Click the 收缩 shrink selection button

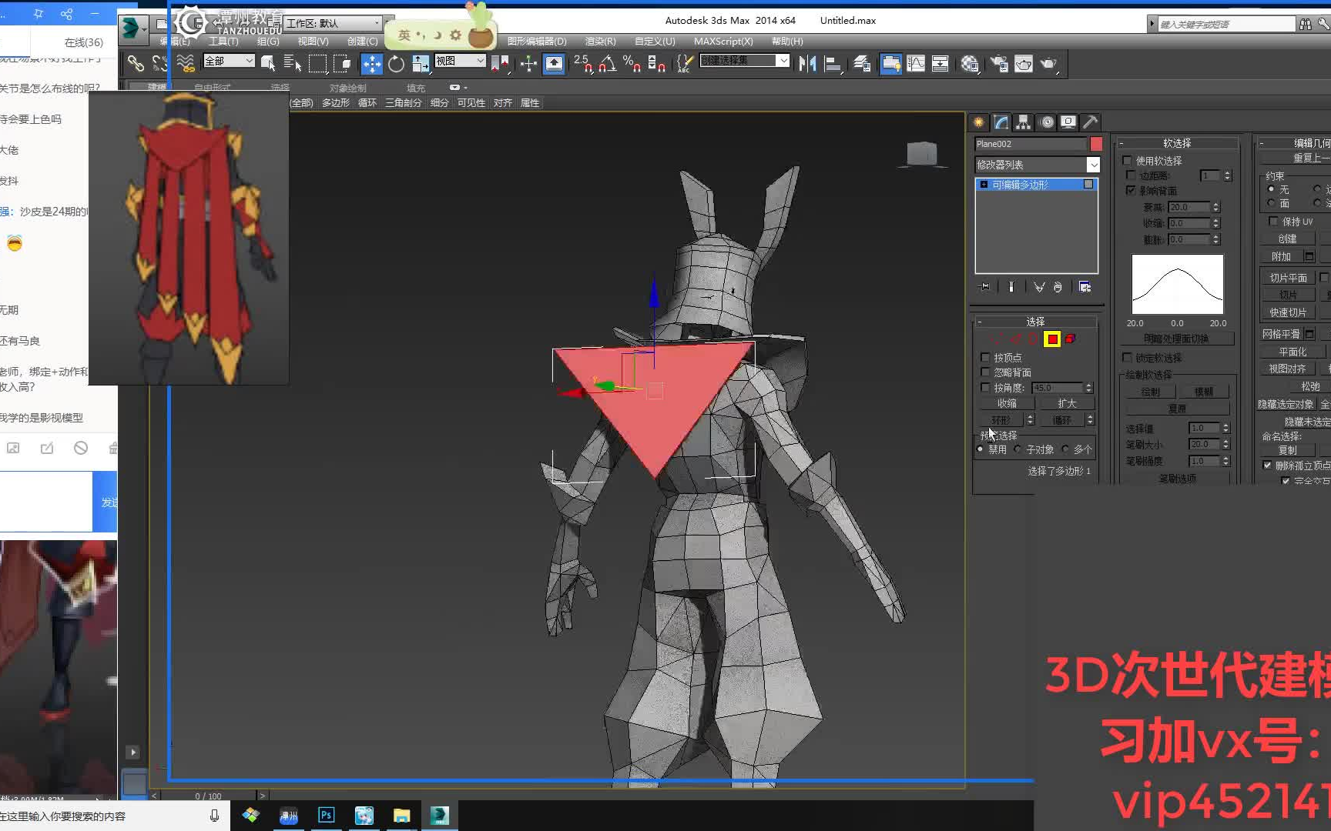(x=1007, y=403)
